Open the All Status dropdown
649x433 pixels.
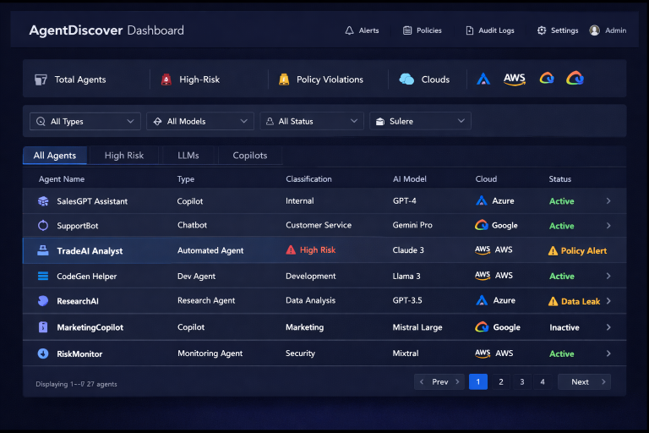click(311, 122)
